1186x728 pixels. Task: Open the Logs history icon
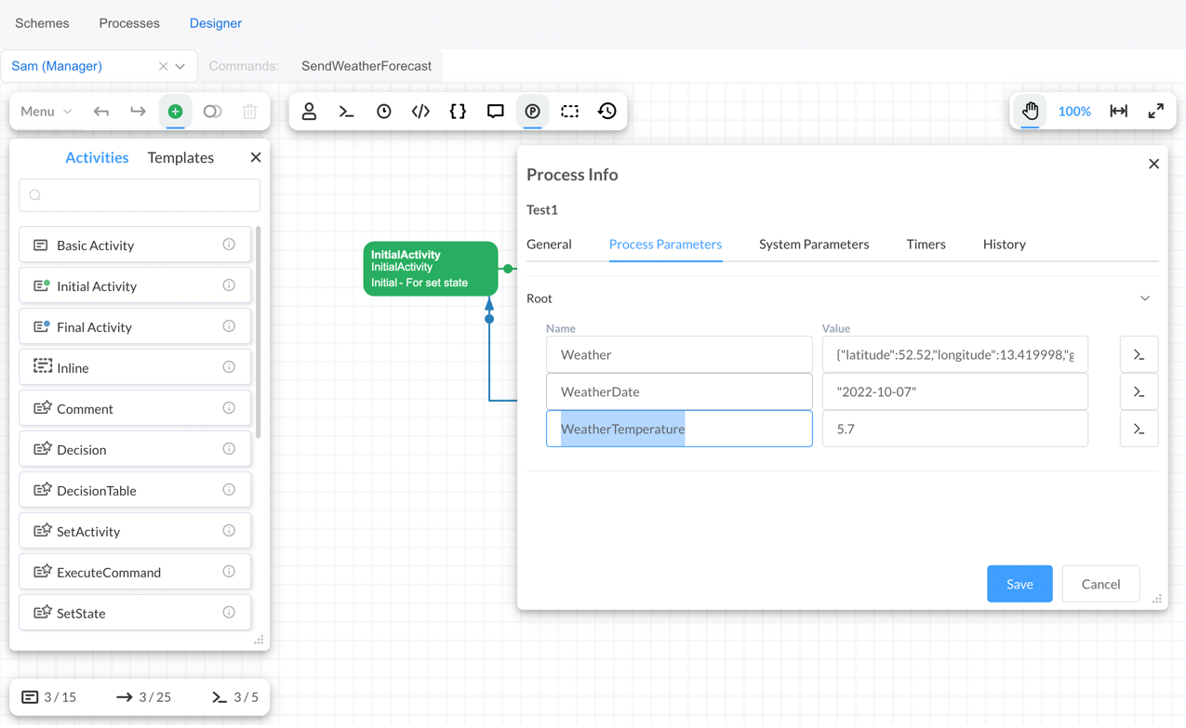tap(606, 112)
